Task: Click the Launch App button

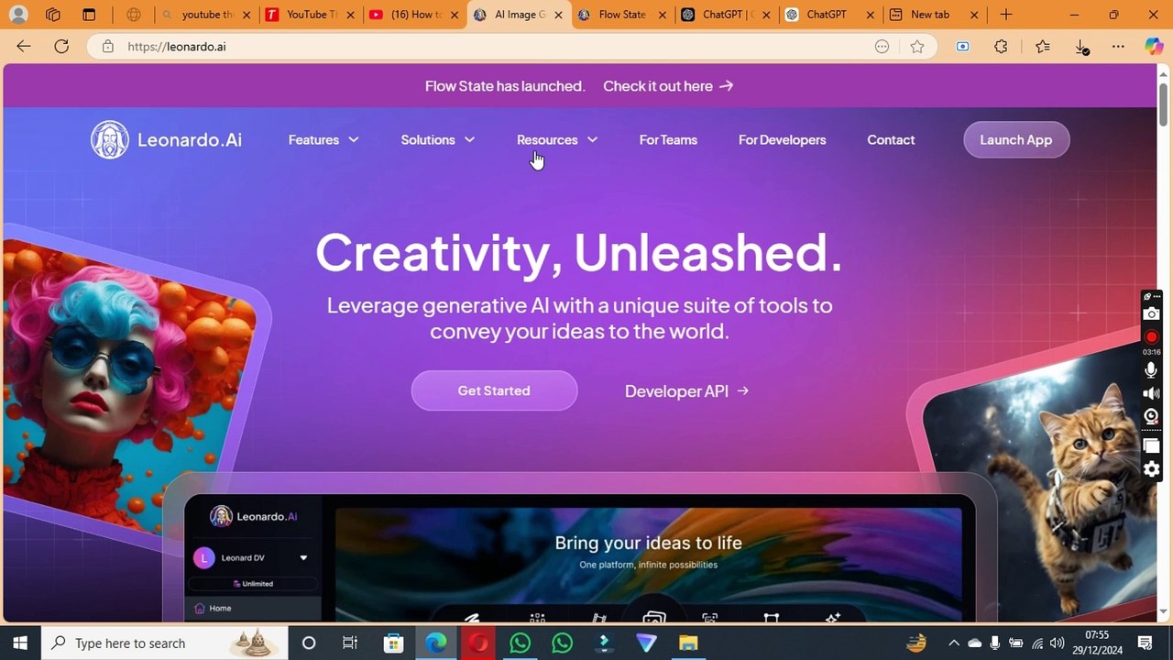Action: pos(1016,140)
